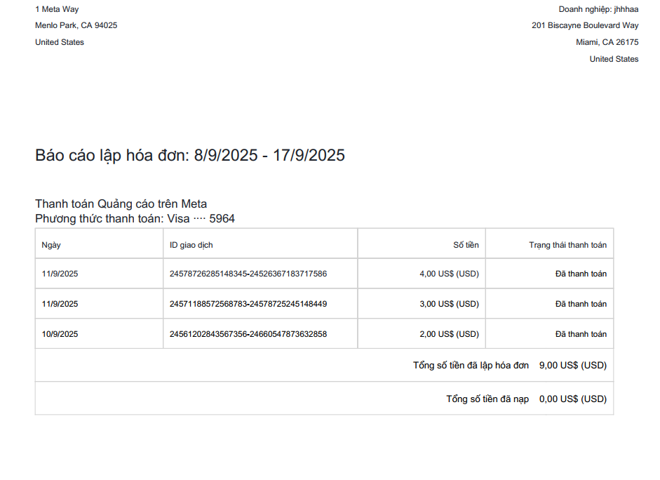Screen dimensions: 660x480
Task: Click the total funded 0,00 US$ value
Action: [573, 399]
